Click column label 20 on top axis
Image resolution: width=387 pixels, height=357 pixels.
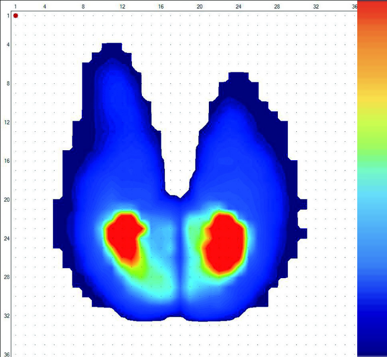pos(199,6)
